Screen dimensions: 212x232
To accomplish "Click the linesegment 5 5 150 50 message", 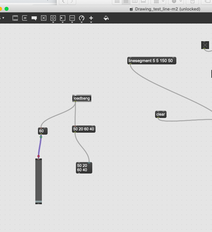I will [x=152, y=61].
